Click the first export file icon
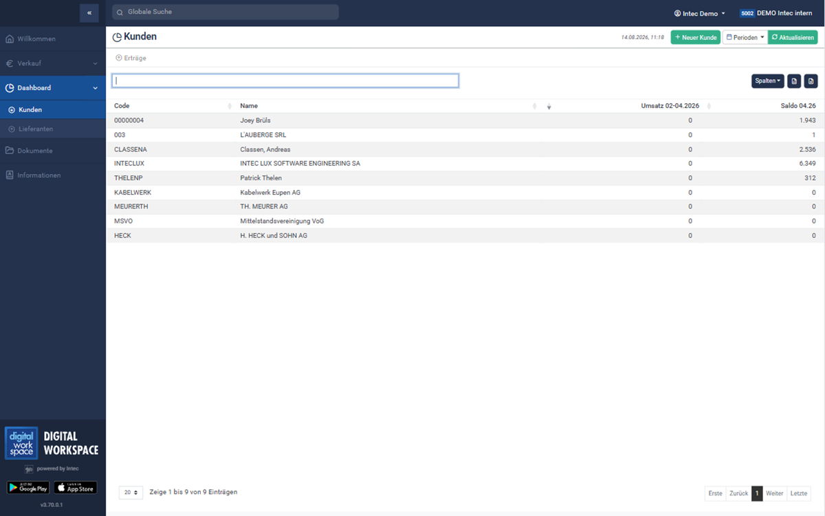Viewport: 825px width, 516px height. click(794, 81)
